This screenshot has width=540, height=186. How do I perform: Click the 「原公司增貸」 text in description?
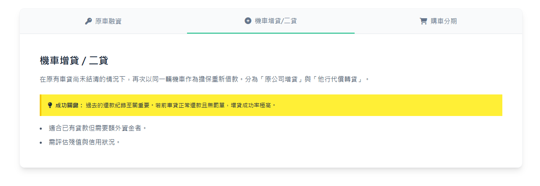coord(282,79)
